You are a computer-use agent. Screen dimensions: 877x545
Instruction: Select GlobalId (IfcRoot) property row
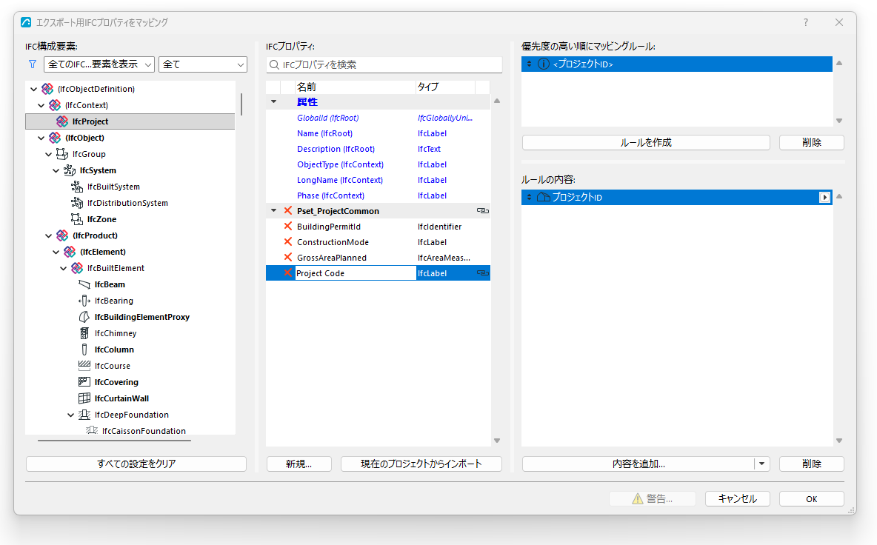click(x=378, y=118)
